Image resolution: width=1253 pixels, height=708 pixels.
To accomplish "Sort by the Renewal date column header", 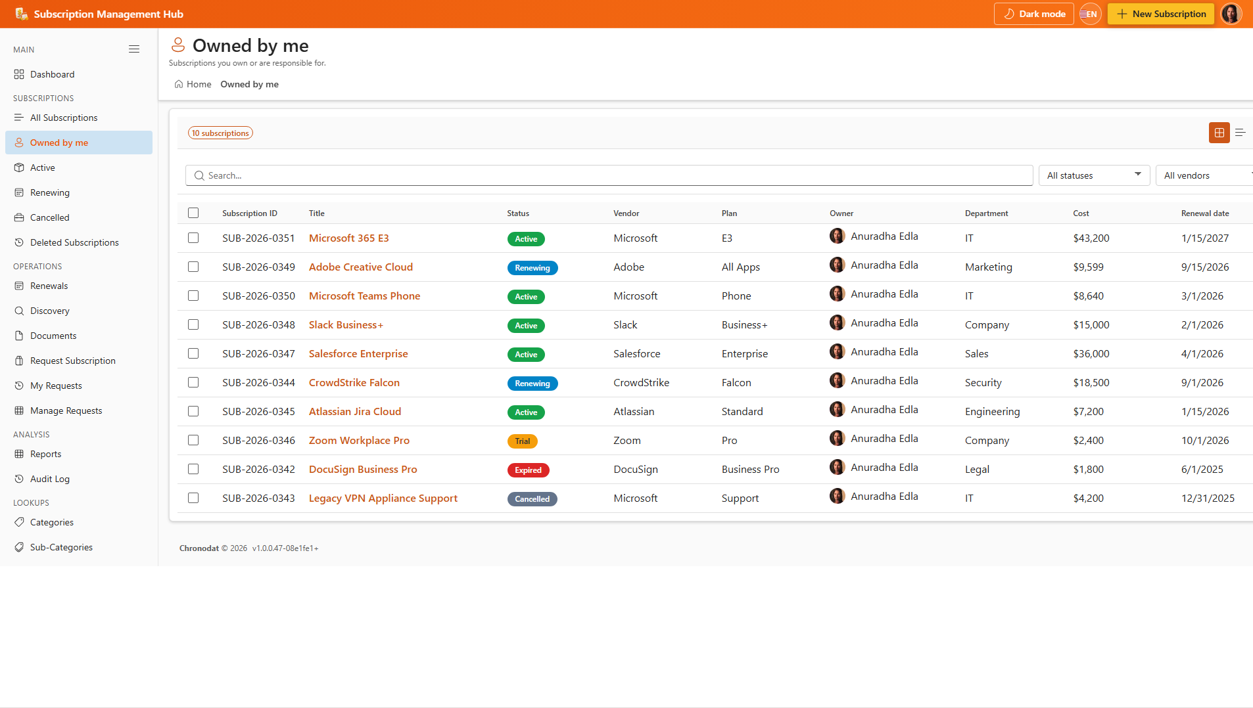I will point(1205,213).
